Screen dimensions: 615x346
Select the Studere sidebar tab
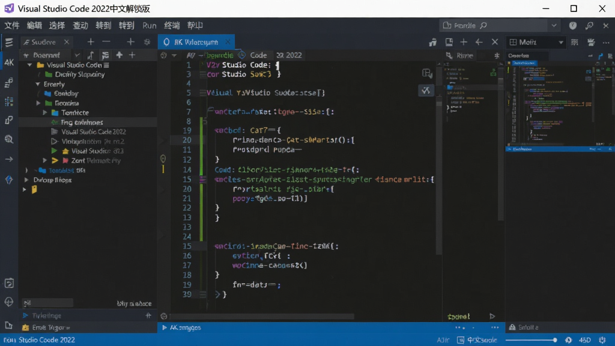(43, 42)
